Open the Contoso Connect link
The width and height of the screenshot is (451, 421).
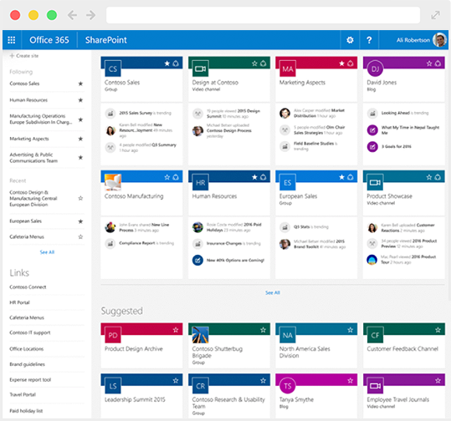tap(28, 287)
